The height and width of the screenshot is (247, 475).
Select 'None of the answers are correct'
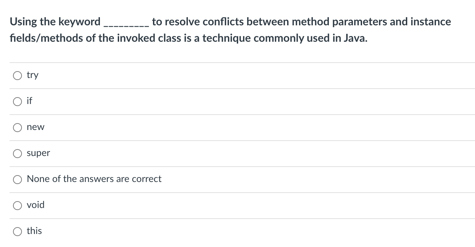pos(17,179)
